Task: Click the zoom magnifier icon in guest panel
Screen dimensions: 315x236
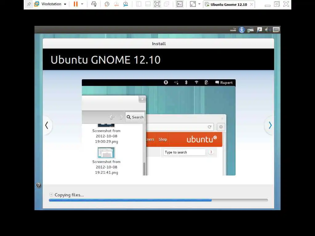Action: [259, 30]
